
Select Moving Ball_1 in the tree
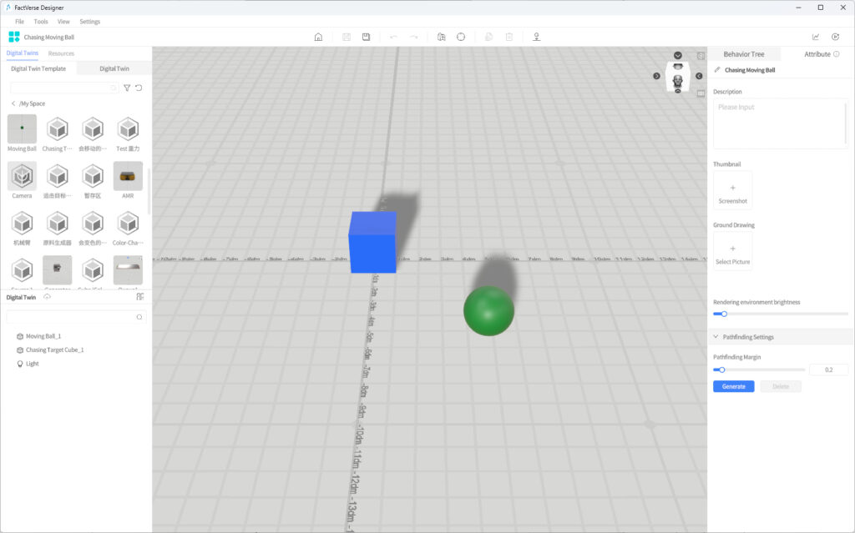(43, 336)
